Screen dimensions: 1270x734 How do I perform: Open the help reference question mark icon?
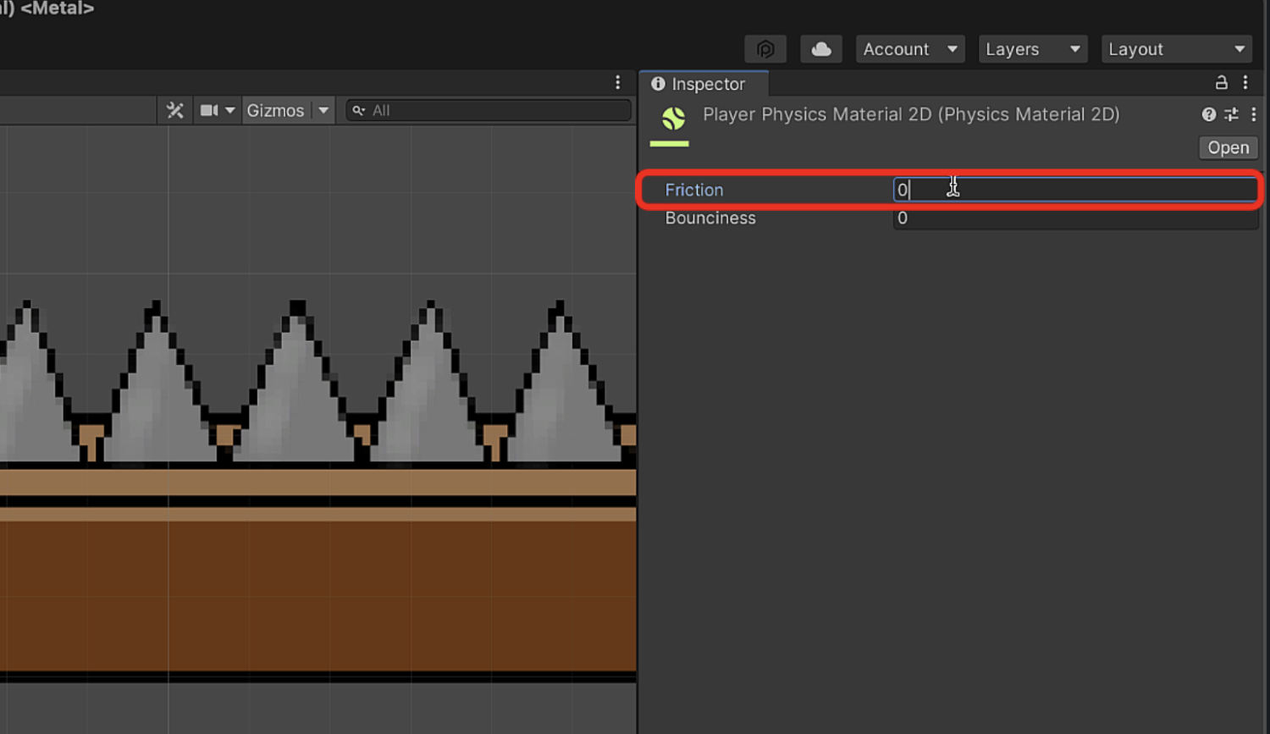[1209, 114]
